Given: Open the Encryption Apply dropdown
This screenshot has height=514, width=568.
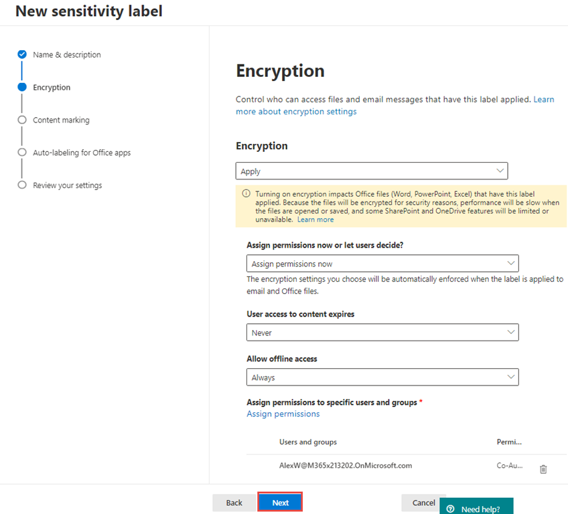Looking at the screenshot, I should point(372,171).
